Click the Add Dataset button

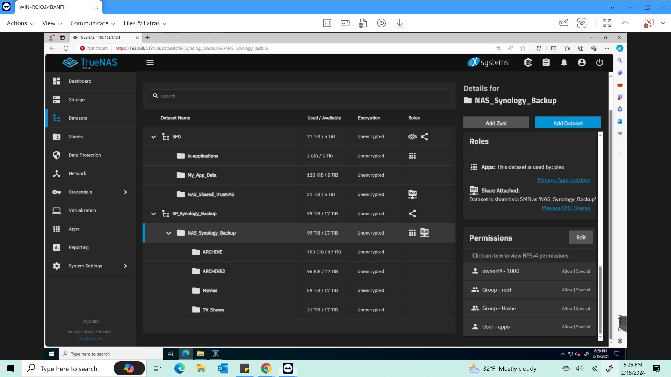pos(568,123)
